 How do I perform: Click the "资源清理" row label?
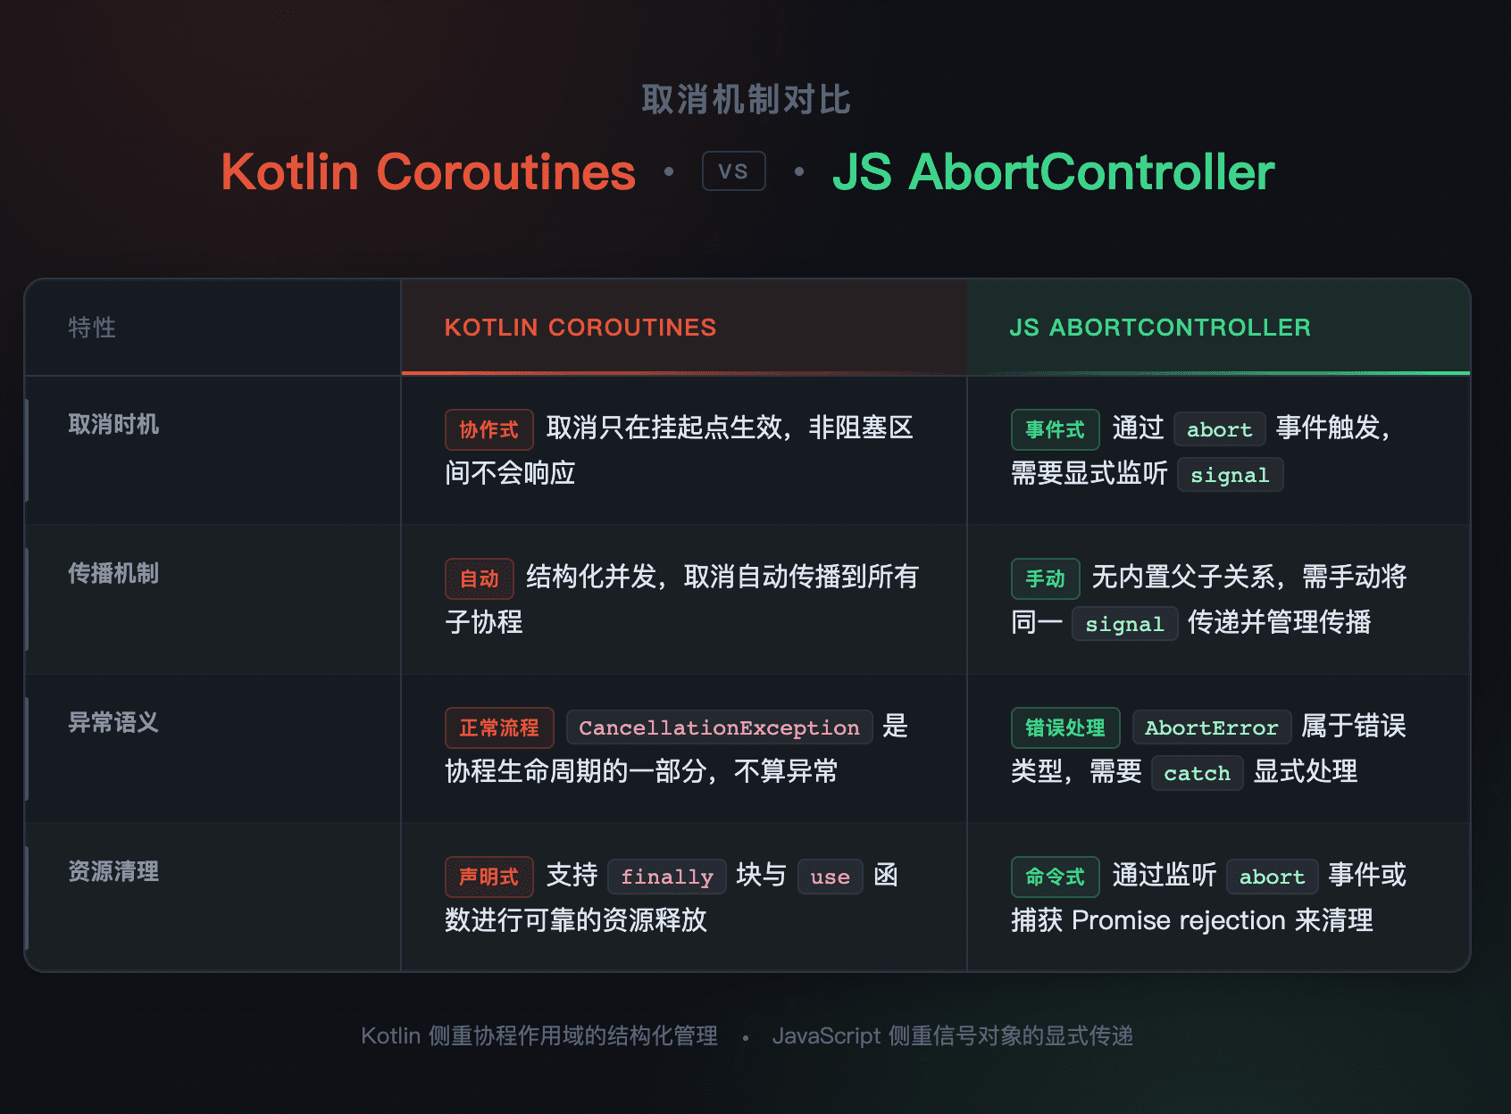click(x=113, y=871)
